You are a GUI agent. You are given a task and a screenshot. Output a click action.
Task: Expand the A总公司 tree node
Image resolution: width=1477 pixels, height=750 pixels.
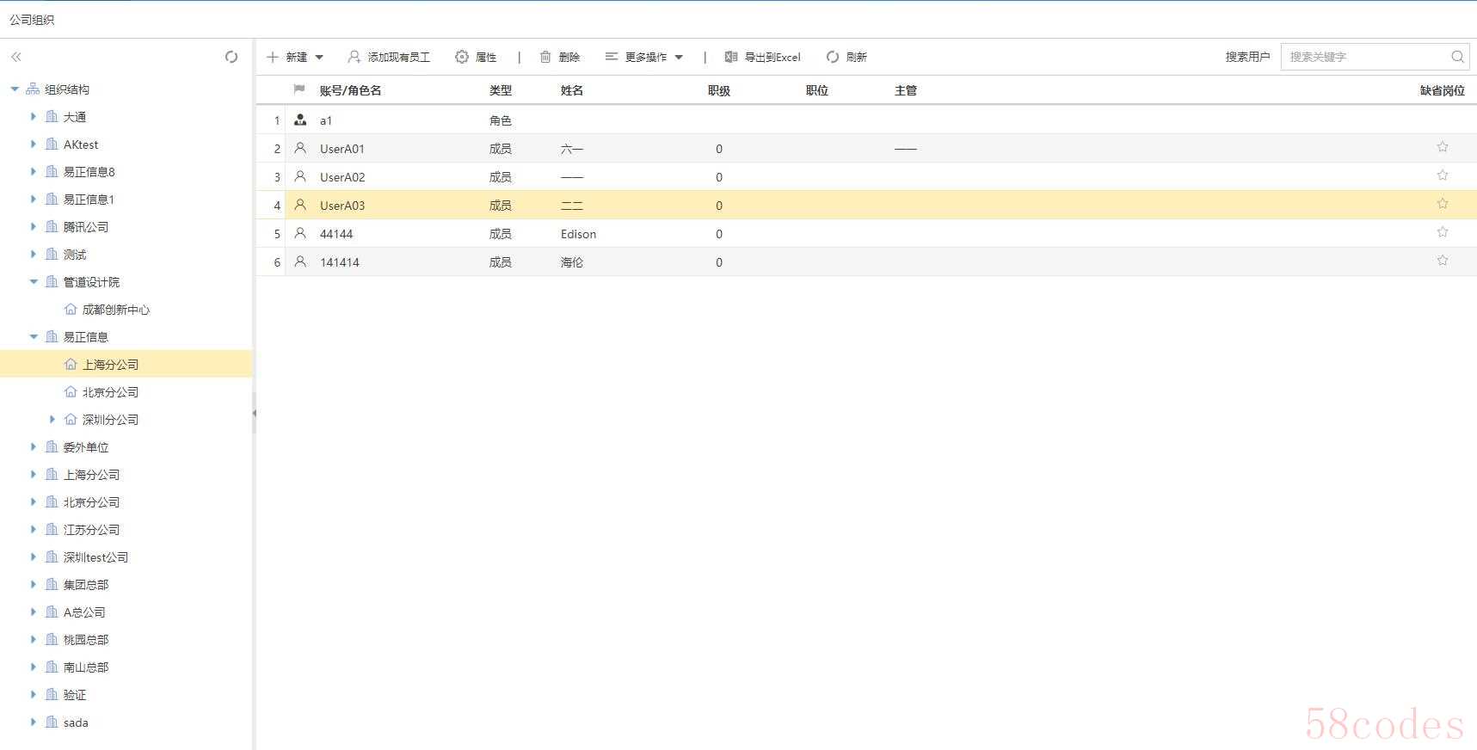pyautogui.click(x=34, y=612)
